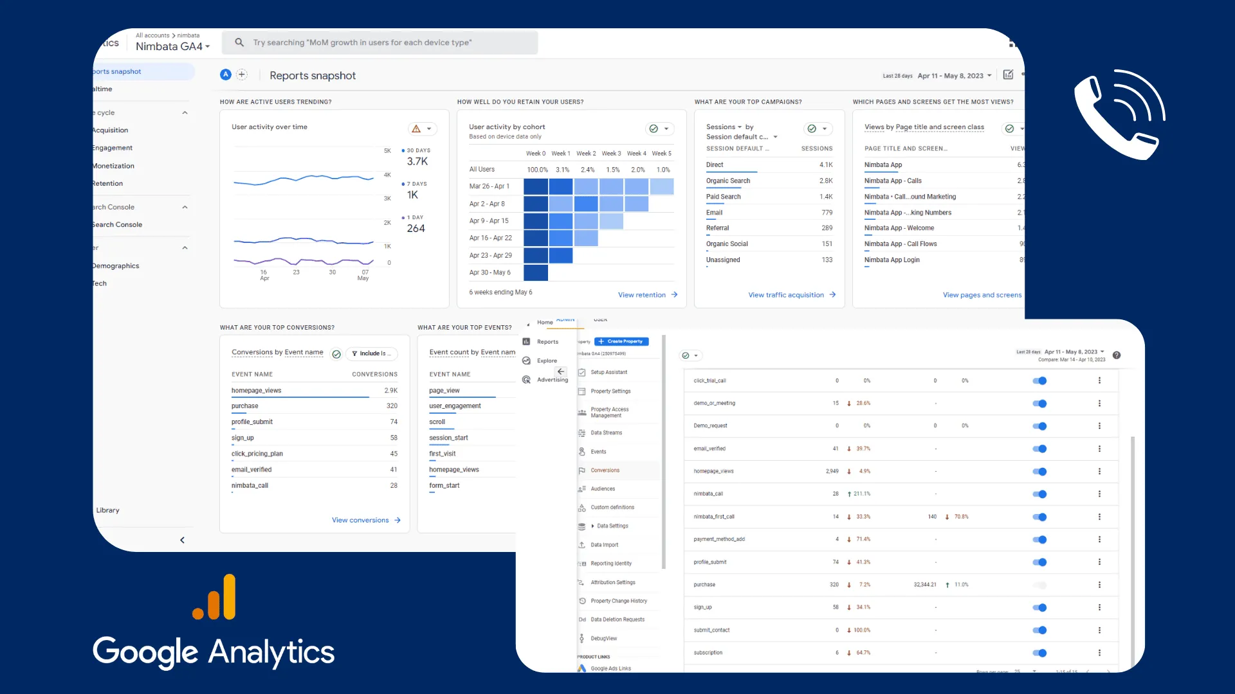Click the Data Streams icon

[x=581, y=433]
